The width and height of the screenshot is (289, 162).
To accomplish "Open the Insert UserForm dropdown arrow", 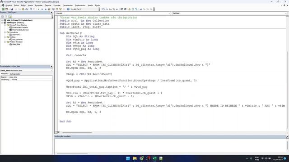I will pyautogui.click(x=9, y=9).
